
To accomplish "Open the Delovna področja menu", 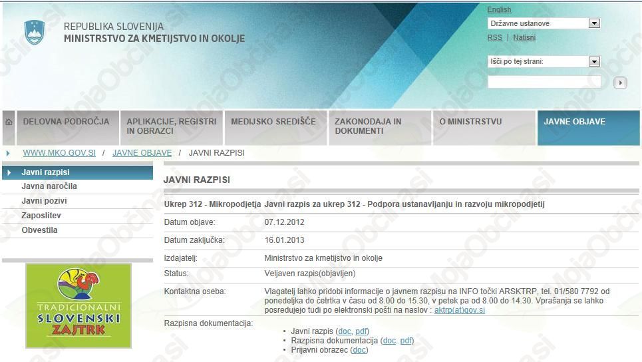I will [66, 122].
